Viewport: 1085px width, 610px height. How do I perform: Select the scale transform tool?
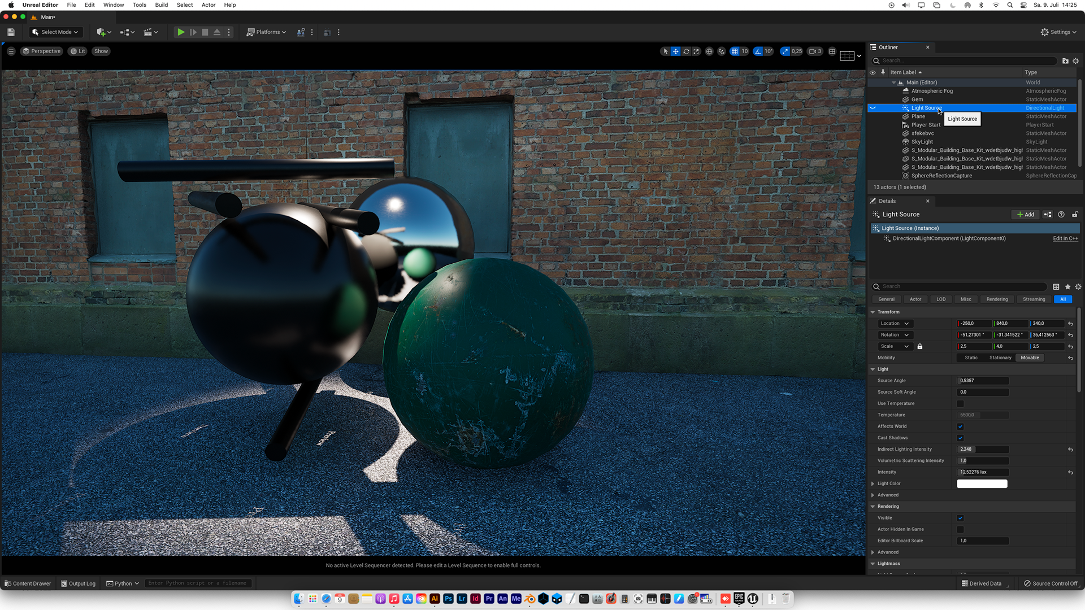tap(696, 51)
